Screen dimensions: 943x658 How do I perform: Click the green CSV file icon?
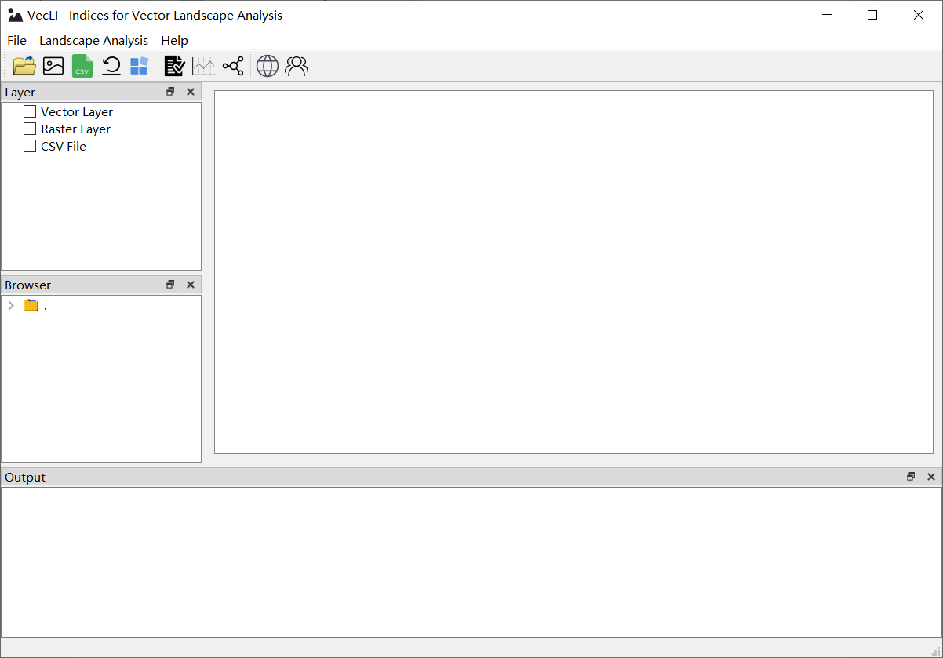click(x=82, y=66)
